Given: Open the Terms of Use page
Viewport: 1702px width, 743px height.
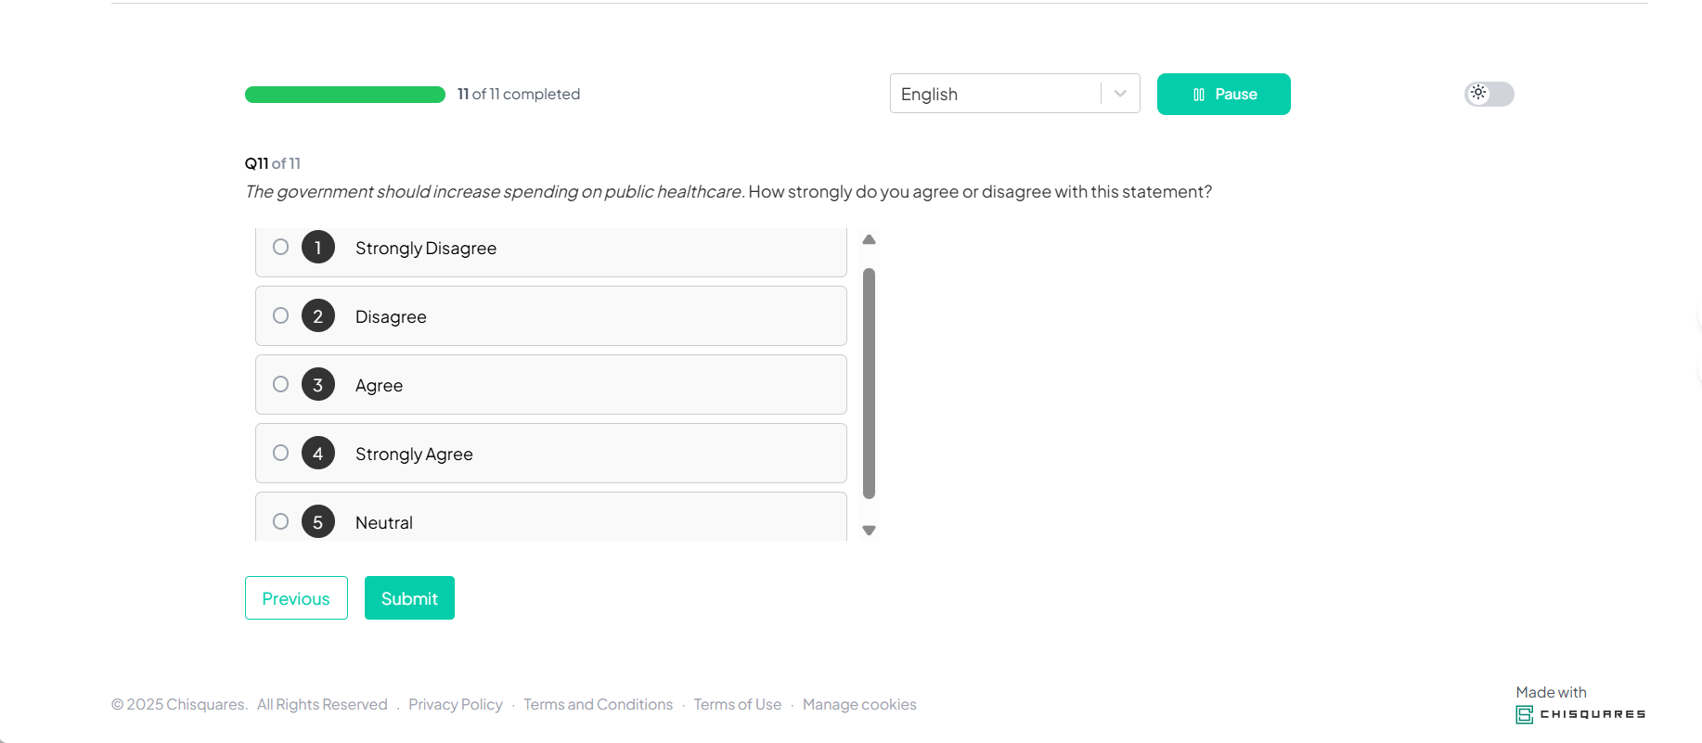Looking at the screenshot, I should tap(738, 704).
